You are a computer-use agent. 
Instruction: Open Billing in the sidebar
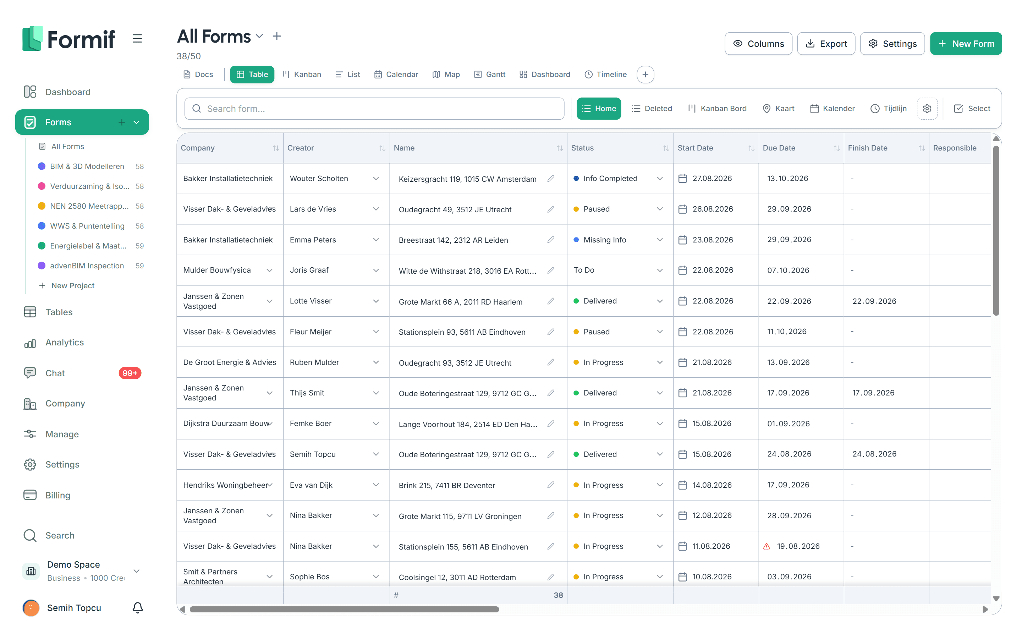pyautogui.click(x=82, y=495)
